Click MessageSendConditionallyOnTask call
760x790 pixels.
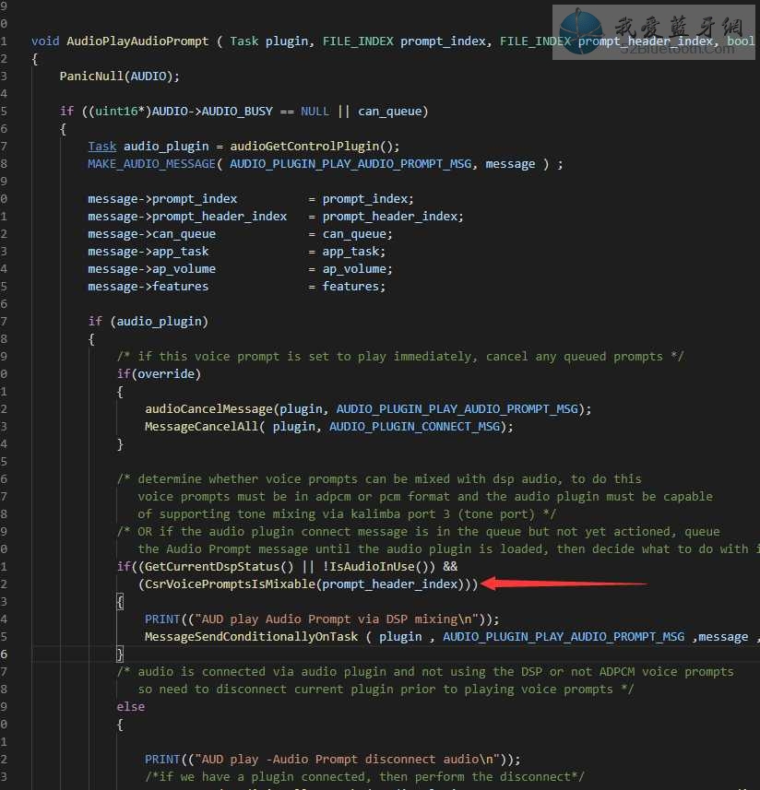tap(251, 636)
